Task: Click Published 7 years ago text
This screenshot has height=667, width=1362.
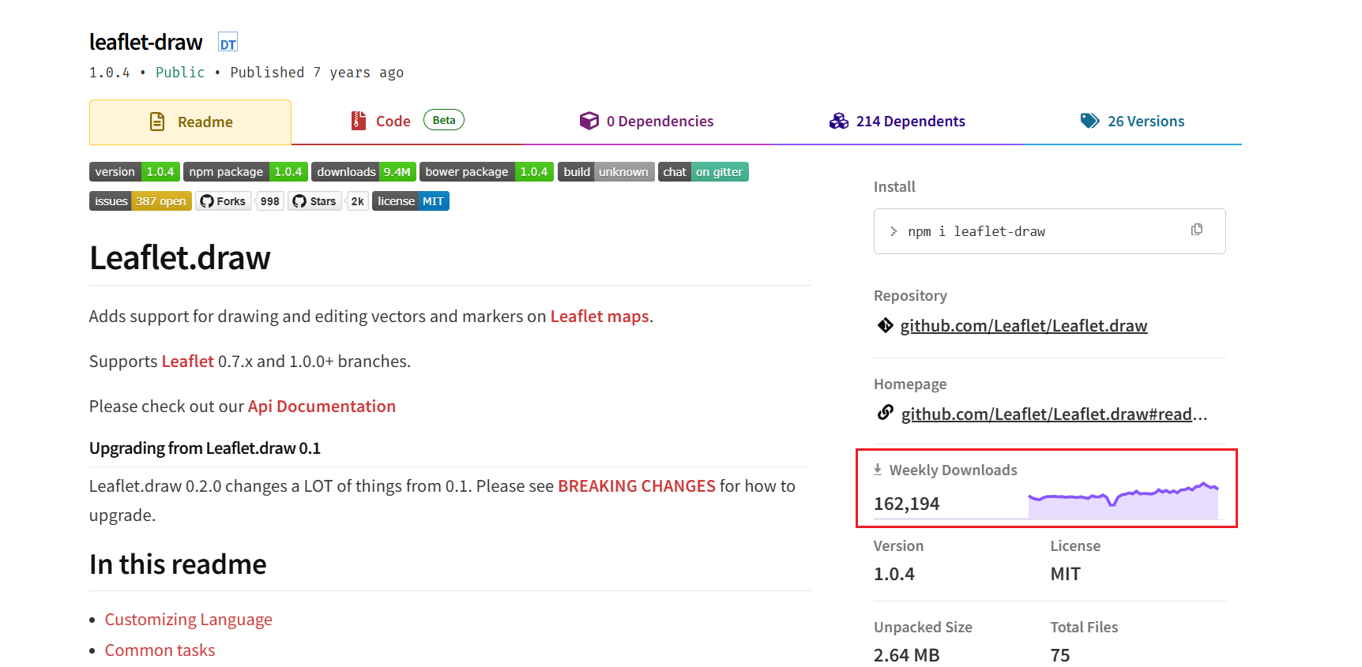Action: point(317,73)
